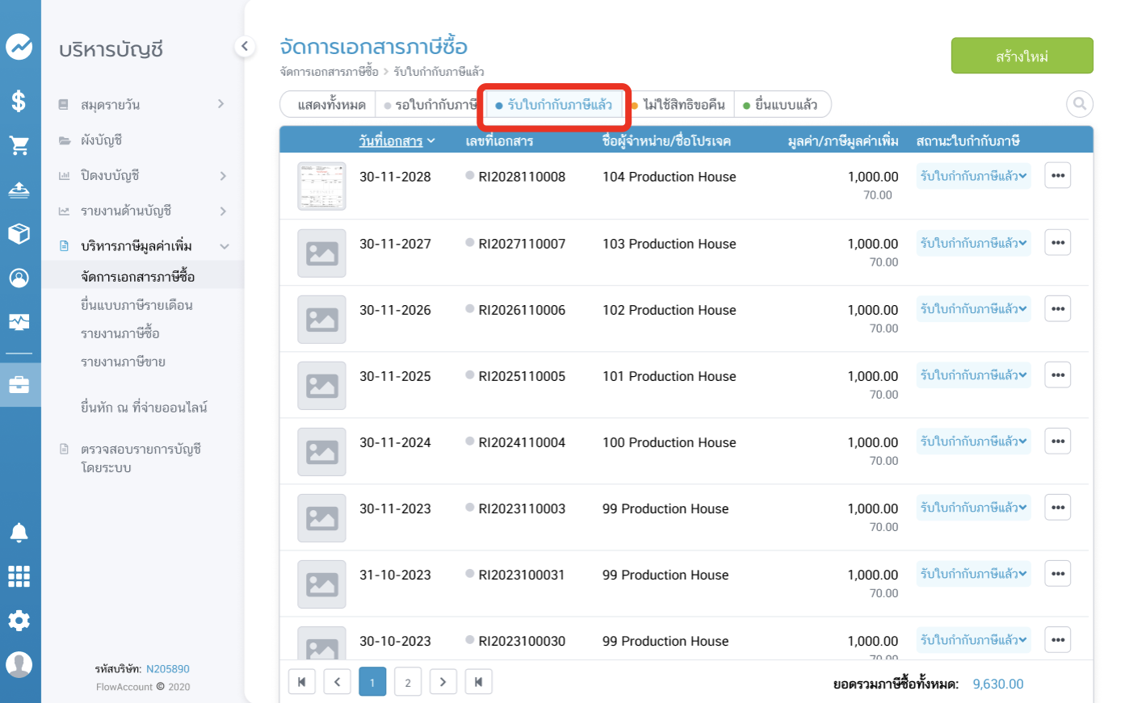Image resolution: width=1125 pixels, height=703 pixels.
Task: Select the แสดงทั้งหมด tab
Action: click(331, 105)
